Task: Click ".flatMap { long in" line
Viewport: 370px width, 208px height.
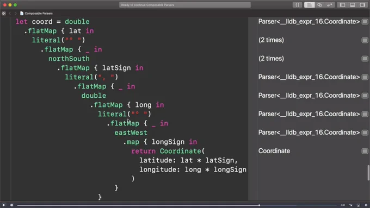Action: tap(127, 105)
